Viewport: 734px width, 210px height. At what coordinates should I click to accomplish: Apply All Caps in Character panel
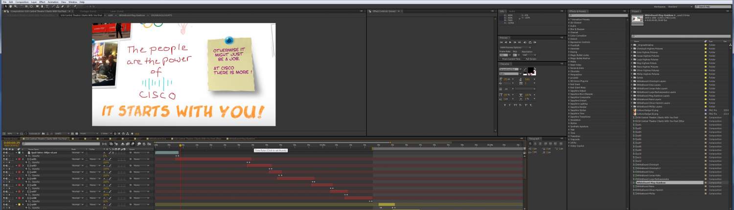tap(515, 105)
